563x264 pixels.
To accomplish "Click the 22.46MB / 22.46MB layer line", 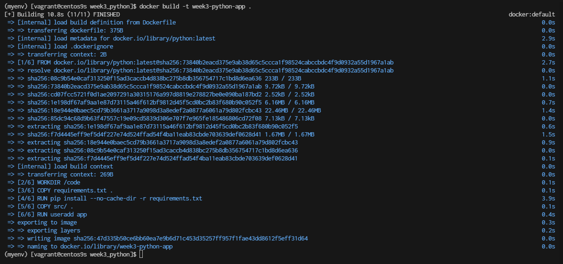I will [x=164, y=111].
